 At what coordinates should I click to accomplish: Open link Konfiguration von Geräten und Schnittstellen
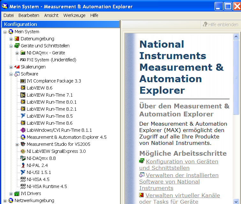pos(179,165)
